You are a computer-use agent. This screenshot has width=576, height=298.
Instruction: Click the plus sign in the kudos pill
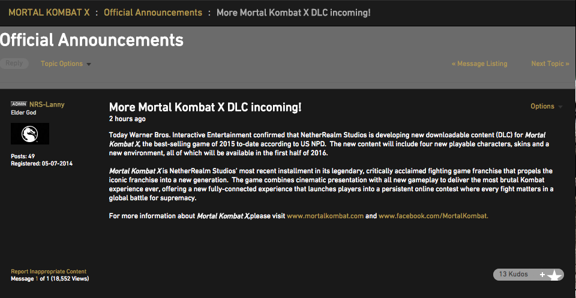tap(542, 275)
